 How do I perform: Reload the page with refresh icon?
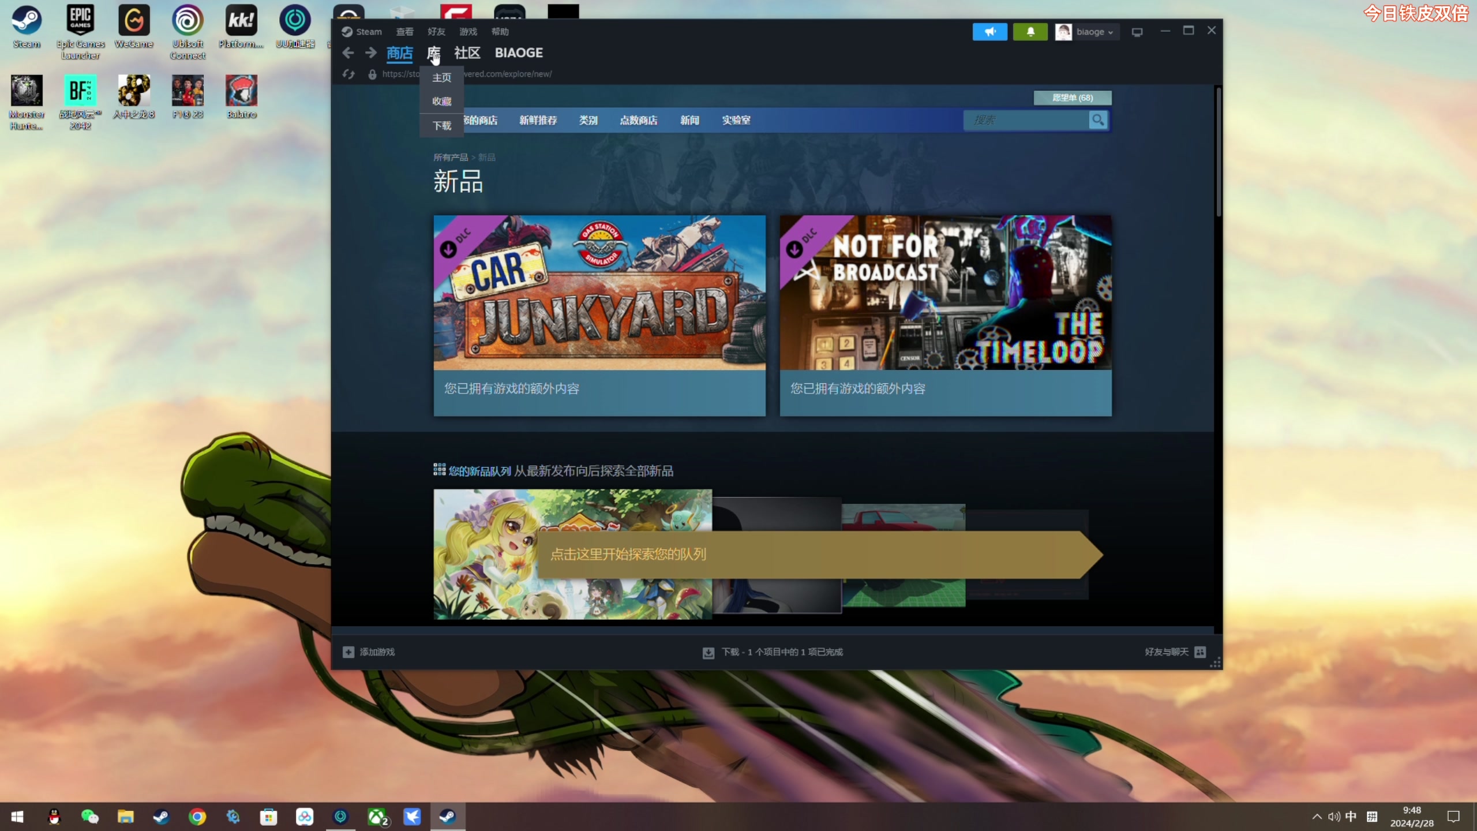(348, 74)
